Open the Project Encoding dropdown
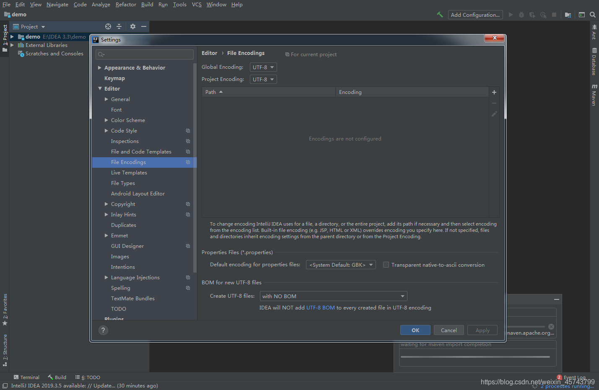599x390 pixels. click(263, 79)
